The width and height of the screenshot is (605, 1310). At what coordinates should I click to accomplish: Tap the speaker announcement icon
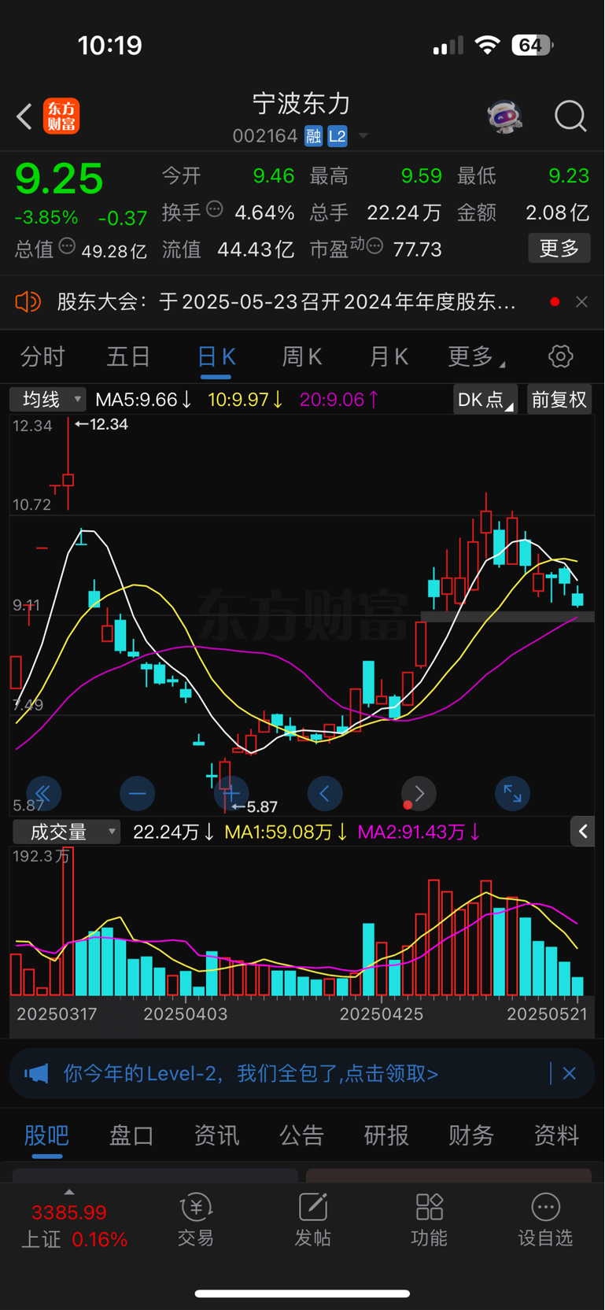tap(28, 302)
